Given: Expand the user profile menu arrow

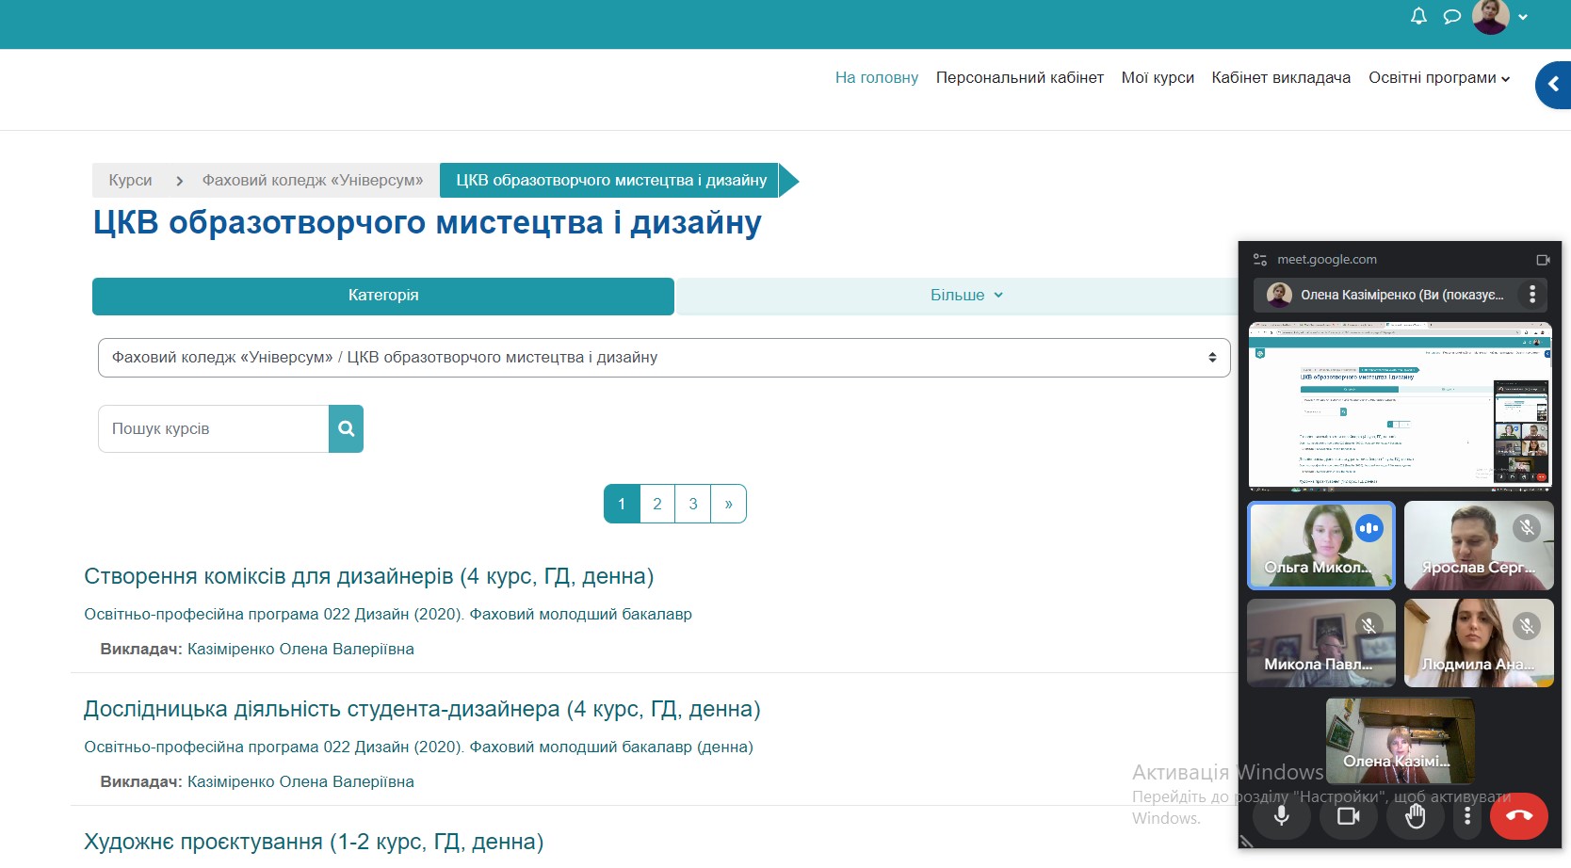Looking at the screenshot, I should click(1523, 17).
